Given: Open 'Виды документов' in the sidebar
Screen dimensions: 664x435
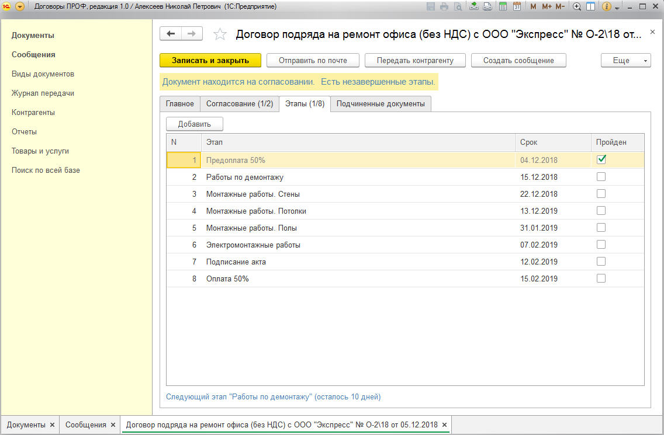Looking at the screenshot, I should [43, 74].
